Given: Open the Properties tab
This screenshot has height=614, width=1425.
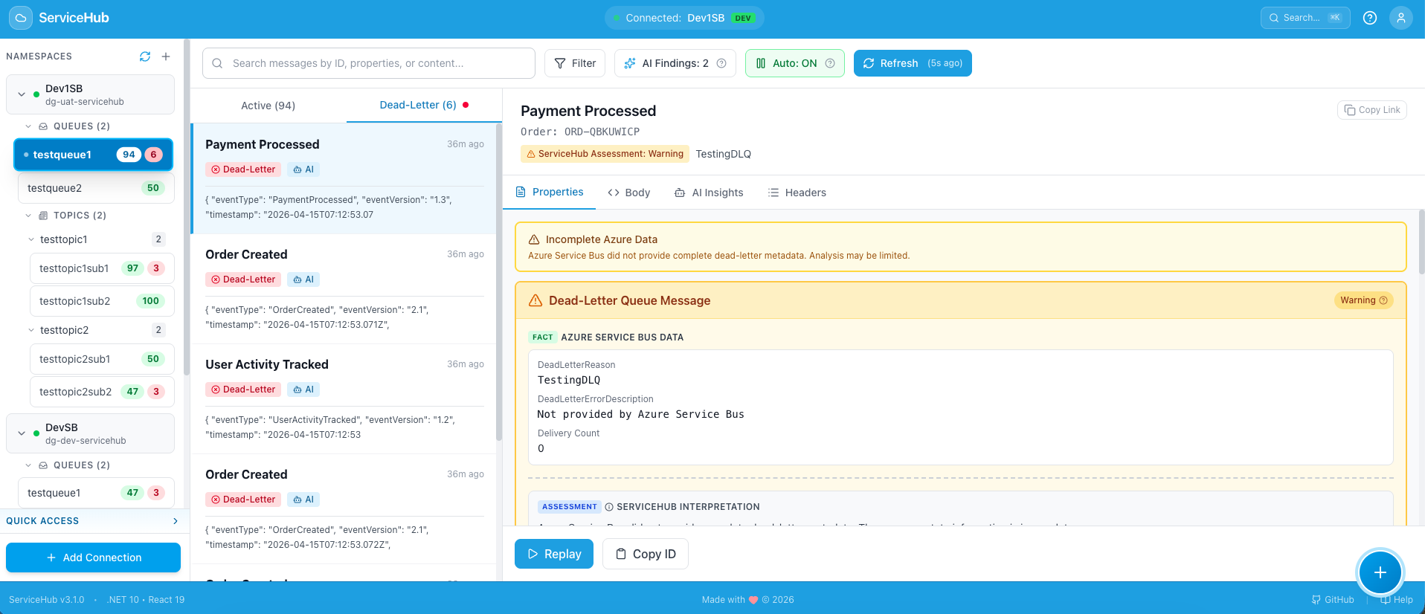Looking at the screenshot, I should tap(549, 193).
